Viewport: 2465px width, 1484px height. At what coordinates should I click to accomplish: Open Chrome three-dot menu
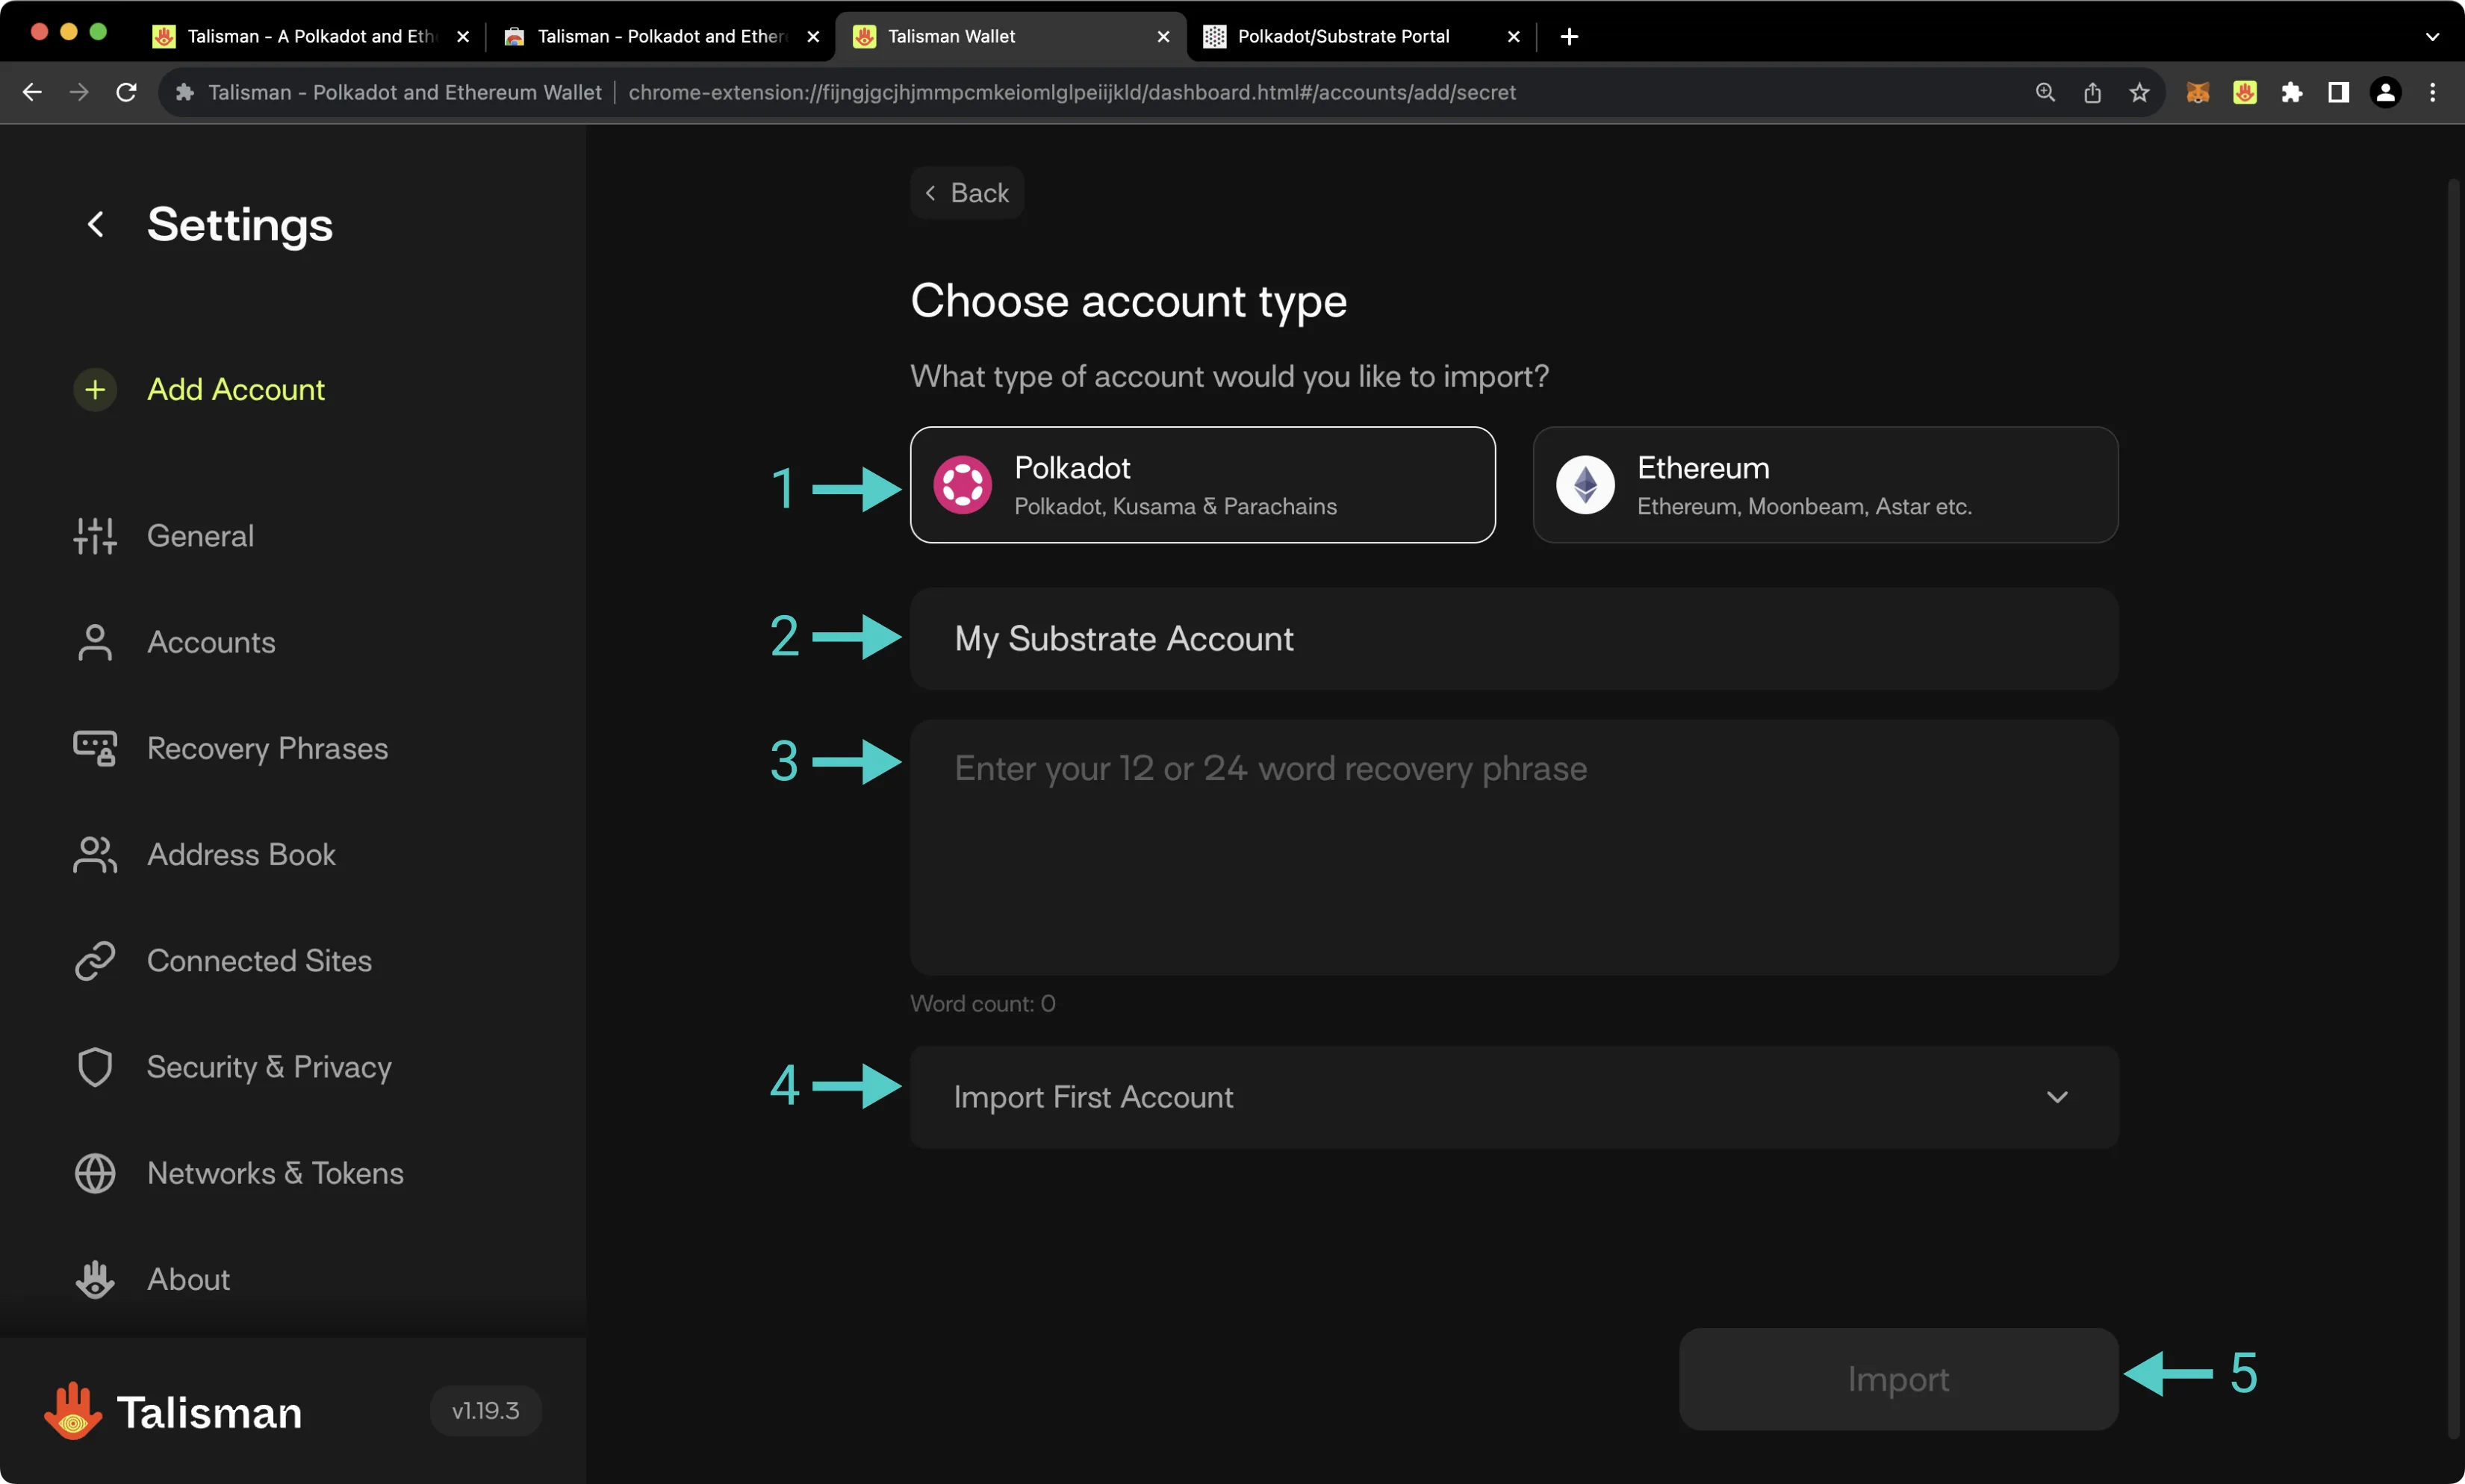pyautogui.click(x=2433, y=92)
